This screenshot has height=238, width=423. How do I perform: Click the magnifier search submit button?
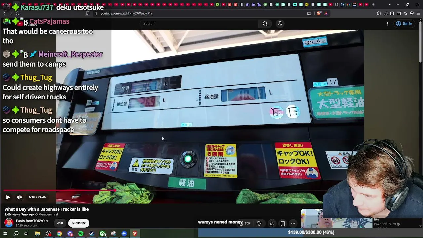click(265, 24)
